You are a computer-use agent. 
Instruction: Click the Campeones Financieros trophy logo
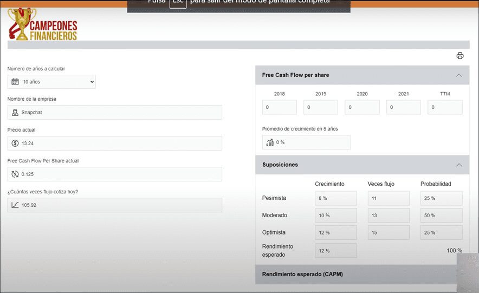pos(42,25)
